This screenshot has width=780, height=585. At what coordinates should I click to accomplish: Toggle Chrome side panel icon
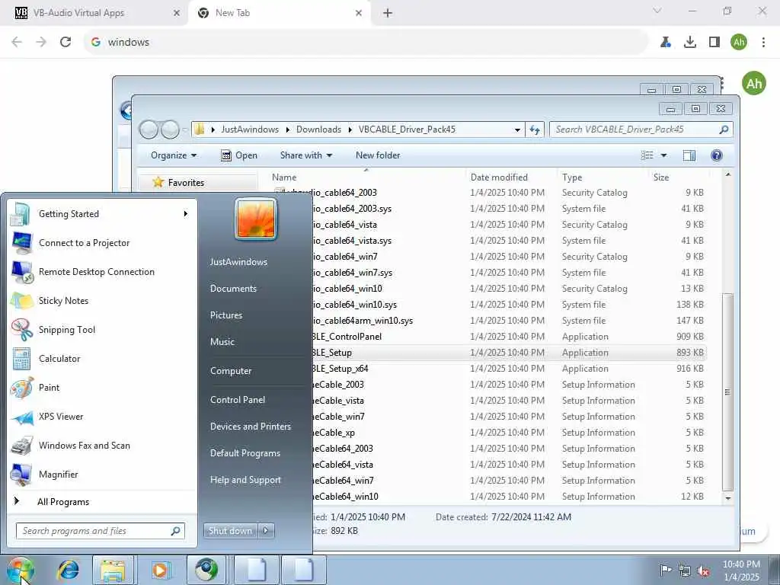pos(714,43)
